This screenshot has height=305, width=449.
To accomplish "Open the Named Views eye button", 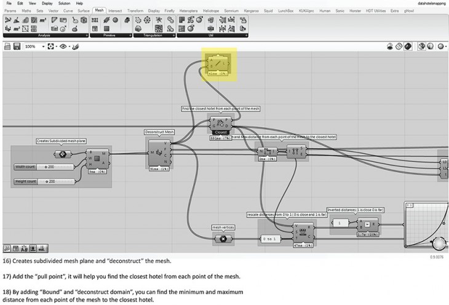I will tap(63, 46).
